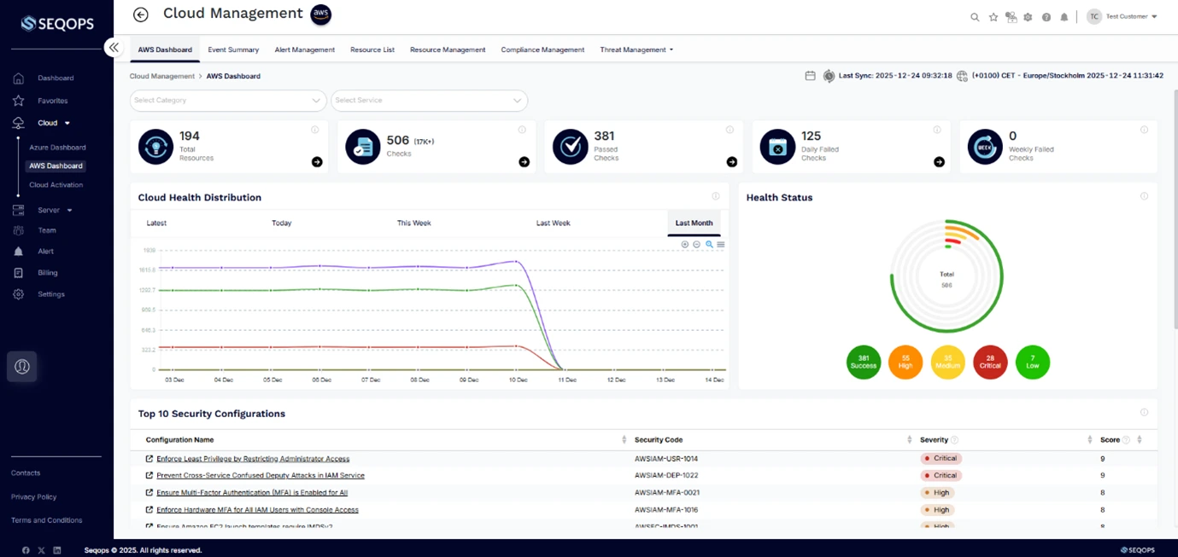1178x557 pixels.
Task: Zoom in on the Cloud Health Distribution chart
Action: coord(684,245)
